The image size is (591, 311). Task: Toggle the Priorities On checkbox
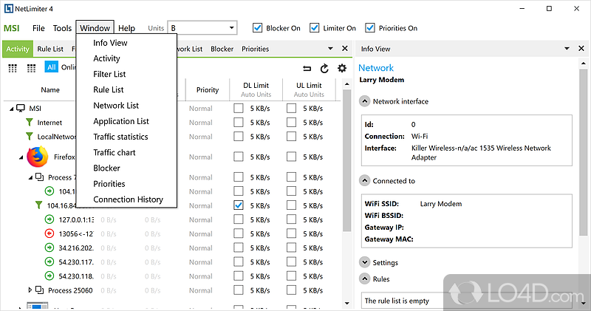pos(372,28)
